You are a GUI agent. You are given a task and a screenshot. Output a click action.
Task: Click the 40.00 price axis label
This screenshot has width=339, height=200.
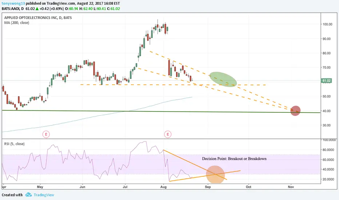point(327,111)
